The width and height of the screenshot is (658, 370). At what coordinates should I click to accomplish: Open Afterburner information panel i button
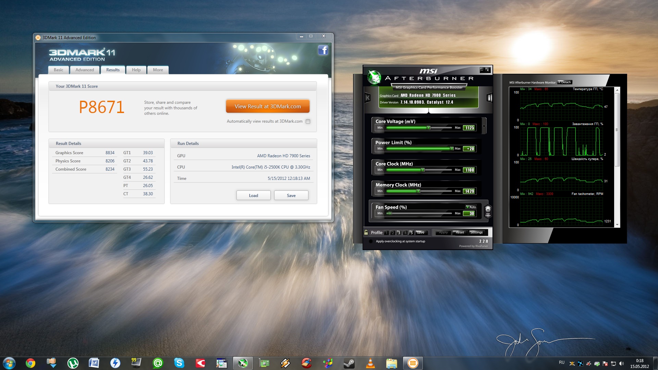[489, 98]
